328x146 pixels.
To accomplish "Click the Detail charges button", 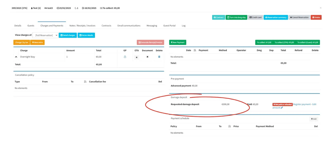I will coord(68,35).
